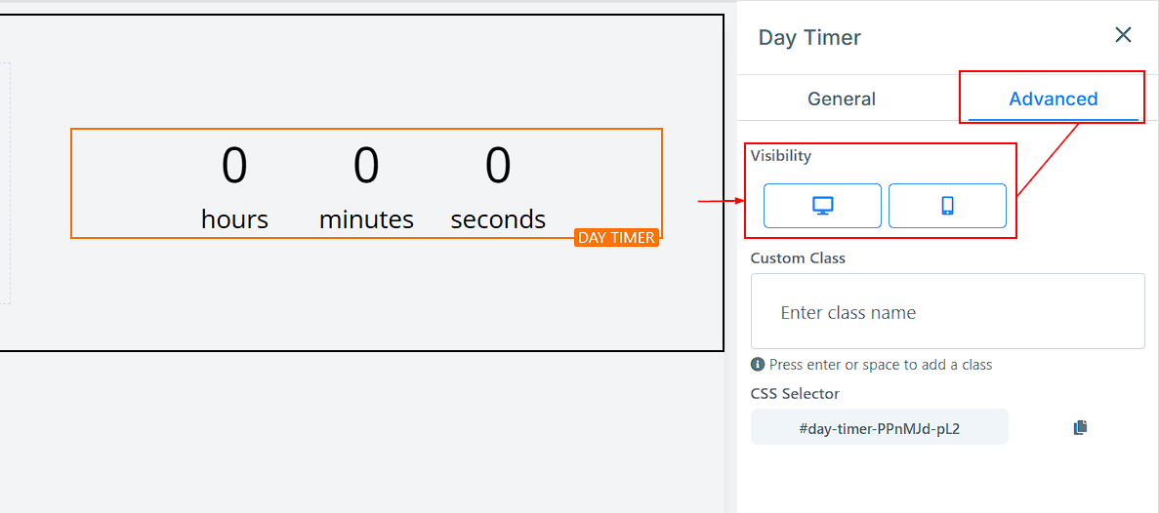Select the "minutes" label text

[x=366, y=219]
